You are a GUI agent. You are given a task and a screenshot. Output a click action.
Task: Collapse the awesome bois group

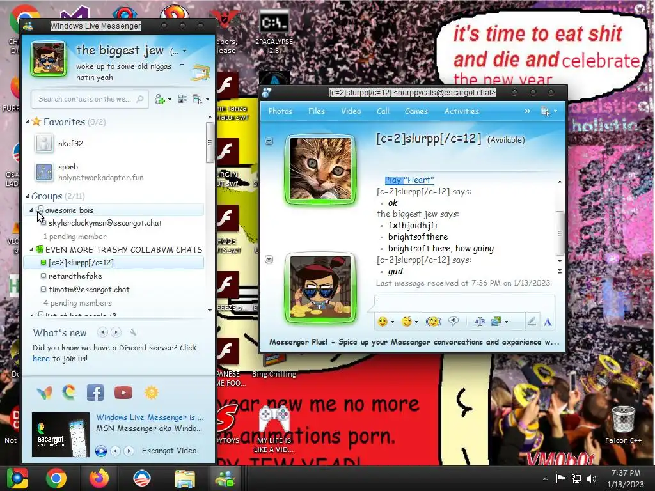click(32, 210)
